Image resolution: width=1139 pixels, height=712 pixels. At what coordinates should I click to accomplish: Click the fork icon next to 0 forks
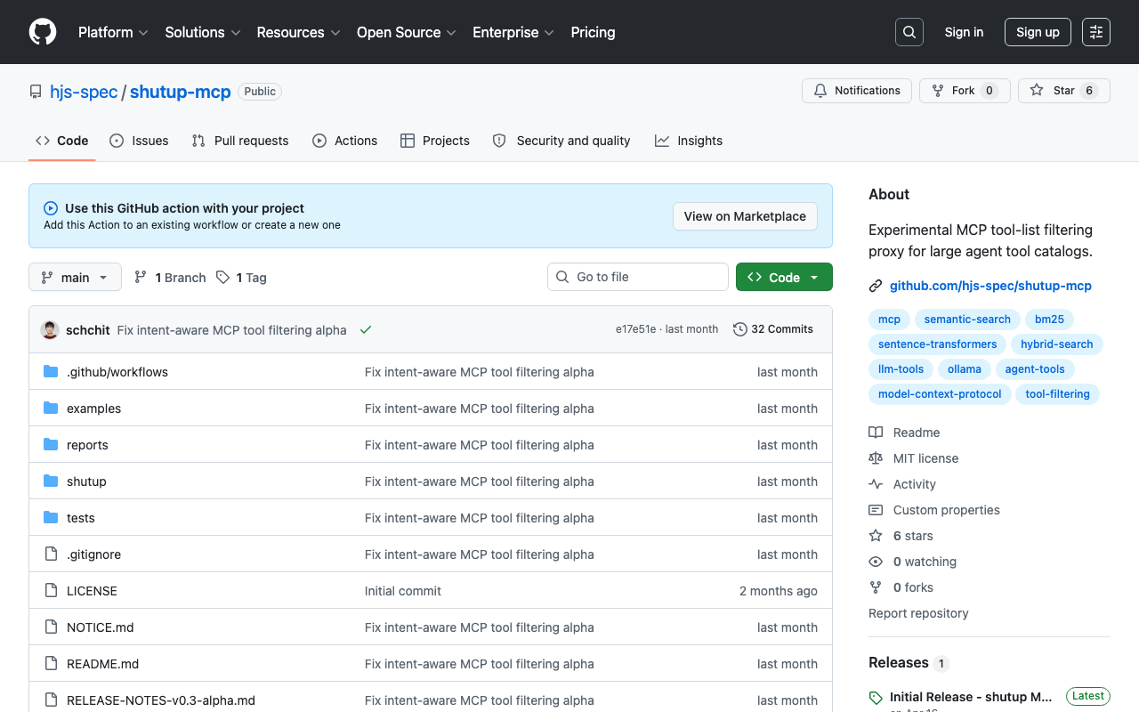(x=876, y=587)
